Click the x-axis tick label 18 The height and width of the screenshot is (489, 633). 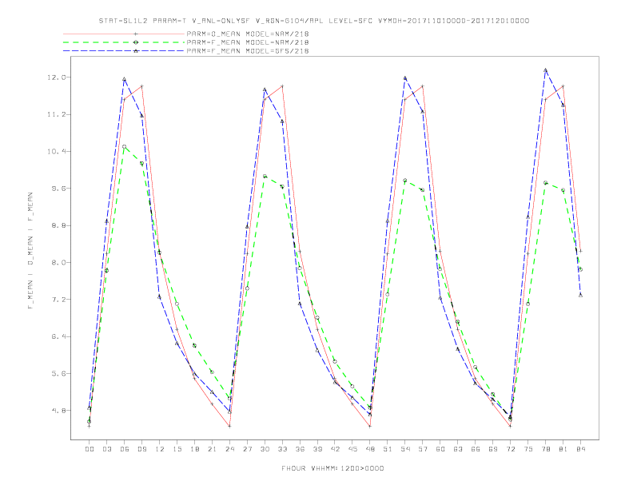[194, 449]
